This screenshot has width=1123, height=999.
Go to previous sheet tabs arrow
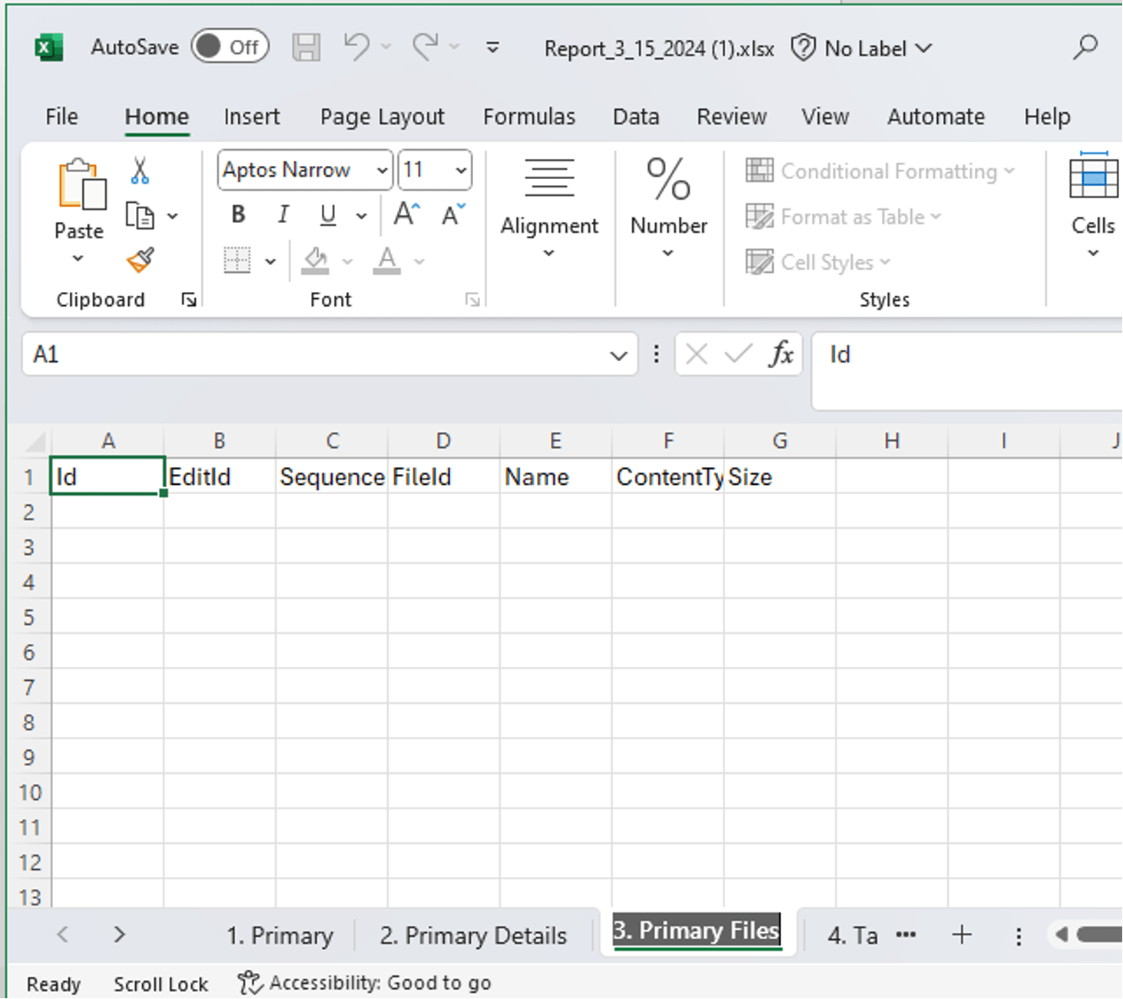(x=63, y=935)
